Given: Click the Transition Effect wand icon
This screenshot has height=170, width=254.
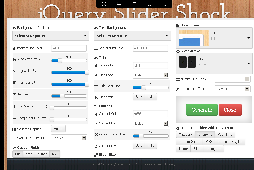Looking at the screenshot, I should 178,89.
